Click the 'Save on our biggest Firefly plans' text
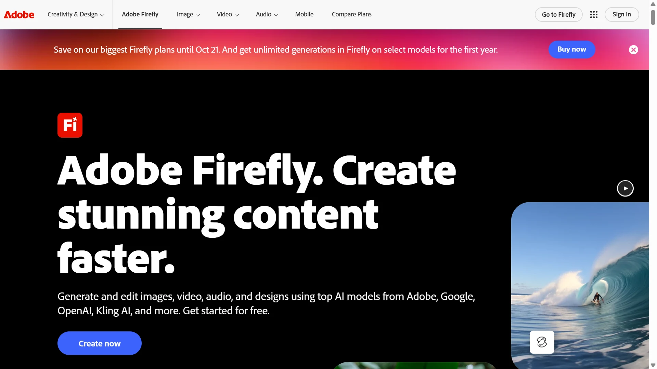The image size is (657, 369). (275, 50)
